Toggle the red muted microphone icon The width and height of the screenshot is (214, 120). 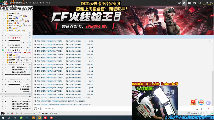tap(12, 113)
